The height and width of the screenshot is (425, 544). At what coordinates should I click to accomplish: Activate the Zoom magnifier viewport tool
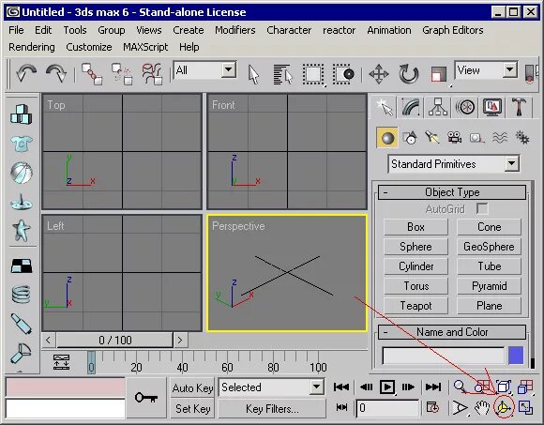tap(460, 387)
